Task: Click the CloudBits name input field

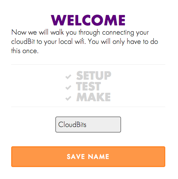Action: [88, 124]
